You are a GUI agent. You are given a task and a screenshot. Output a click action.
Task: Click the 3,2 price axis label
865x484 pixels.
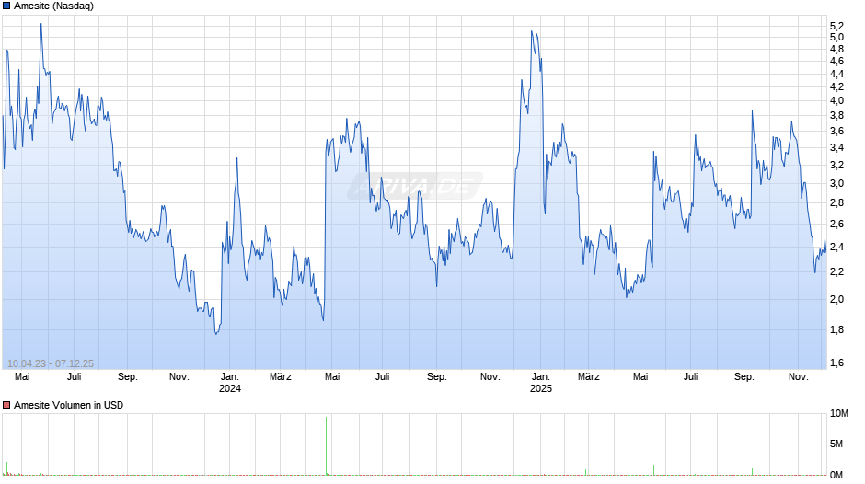point(836,165)
